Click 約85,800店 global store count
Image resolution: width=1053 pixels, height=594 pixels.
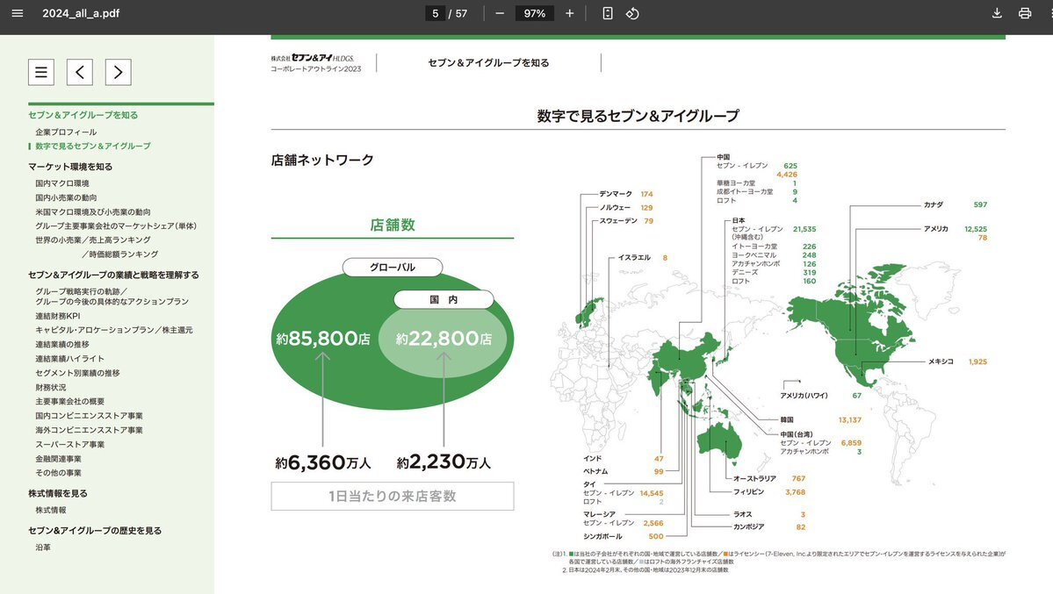(x=323, y=339)
